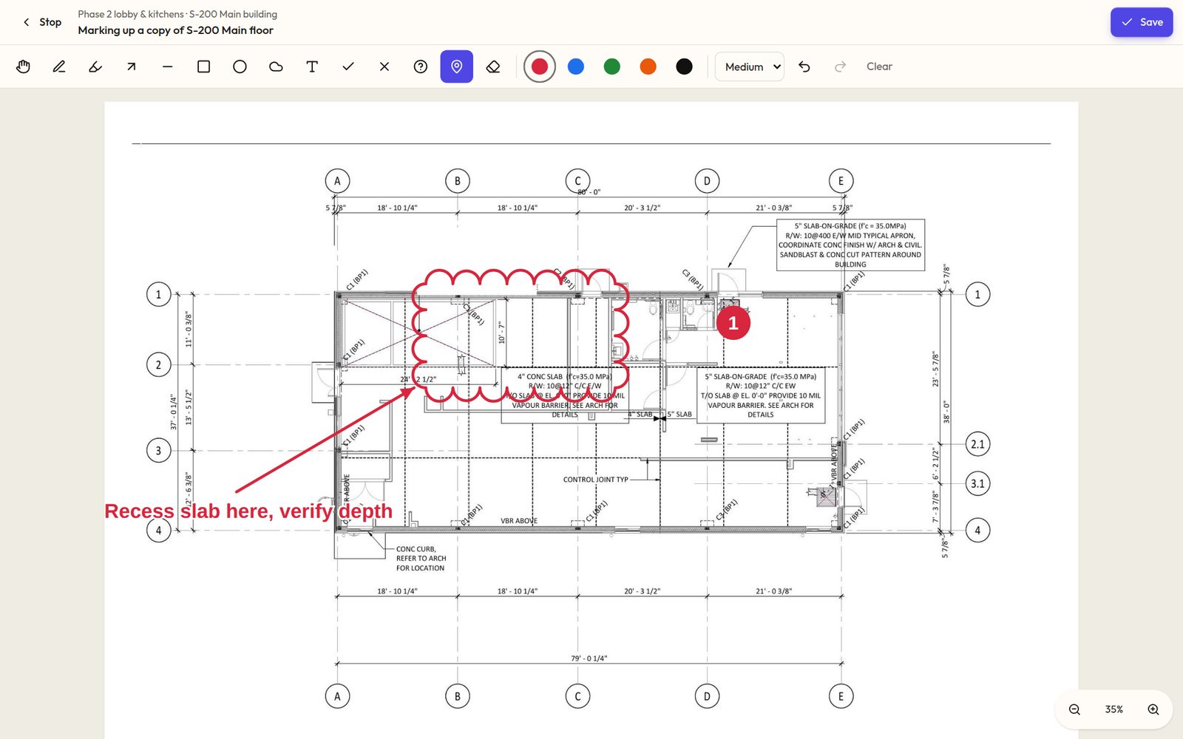Select the question mark stamp tool
Image resolution: width=1183 pixels, height=739 pixels.
[x=421, y=67]
